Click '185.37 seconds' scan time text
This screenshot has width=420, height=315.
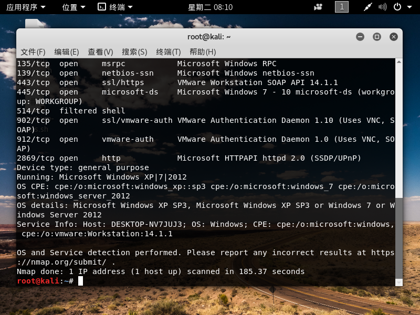tap(271, 271)
